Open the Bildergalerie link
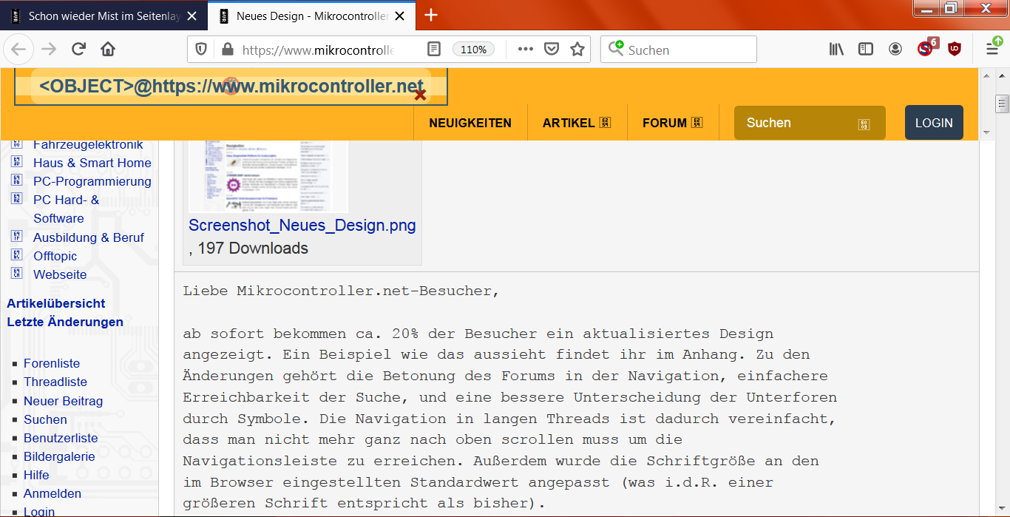The height and width of the screenshot is (517, 1010). coord(59,456)
